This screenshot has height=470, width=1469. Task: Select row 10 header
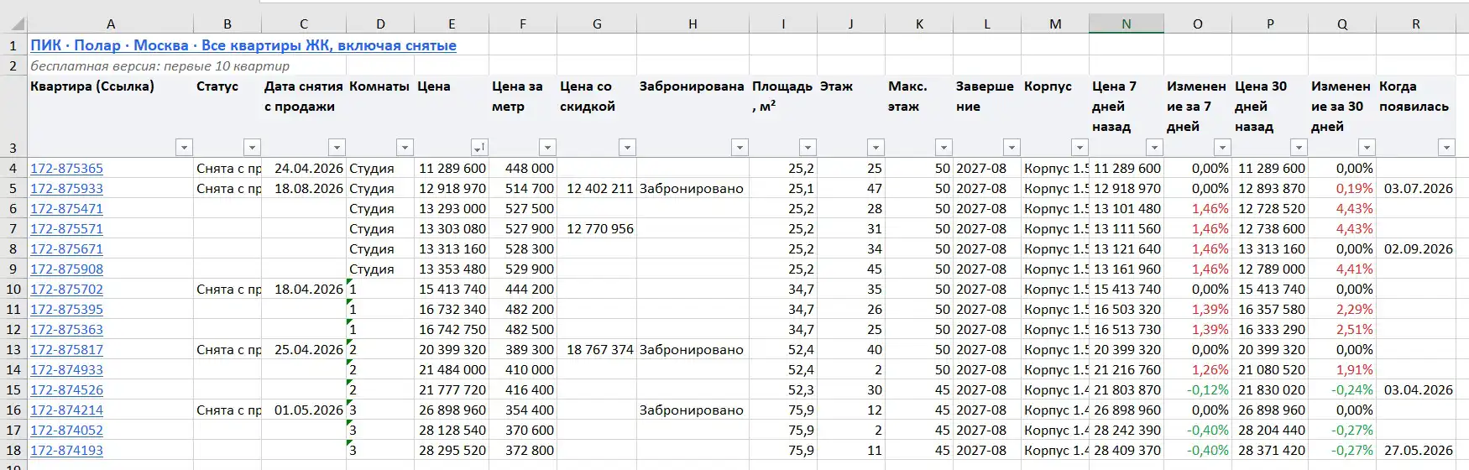click(x=13, y=289)
